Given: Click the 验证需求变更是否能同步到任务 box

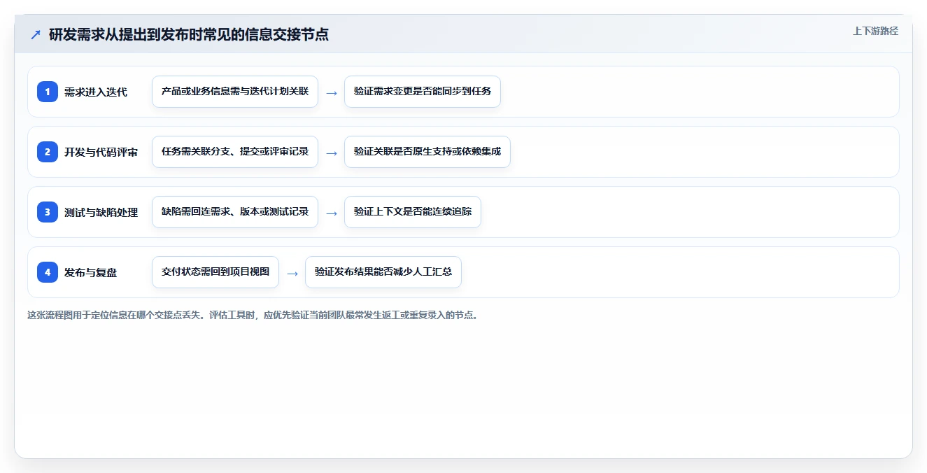Looking at the screenshot, I should click(x=423, y=92).
